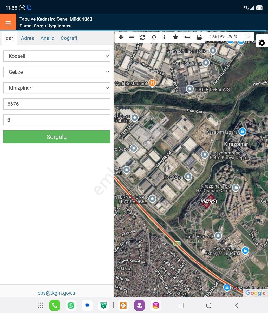Tap the Anadolu Cam map pin
268x313 pixels.
point(206,63)
